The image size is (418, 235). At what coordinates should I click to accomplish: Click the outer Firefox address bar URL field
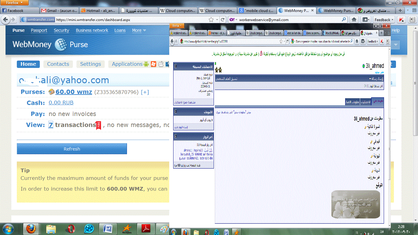[x=132, y=20]
